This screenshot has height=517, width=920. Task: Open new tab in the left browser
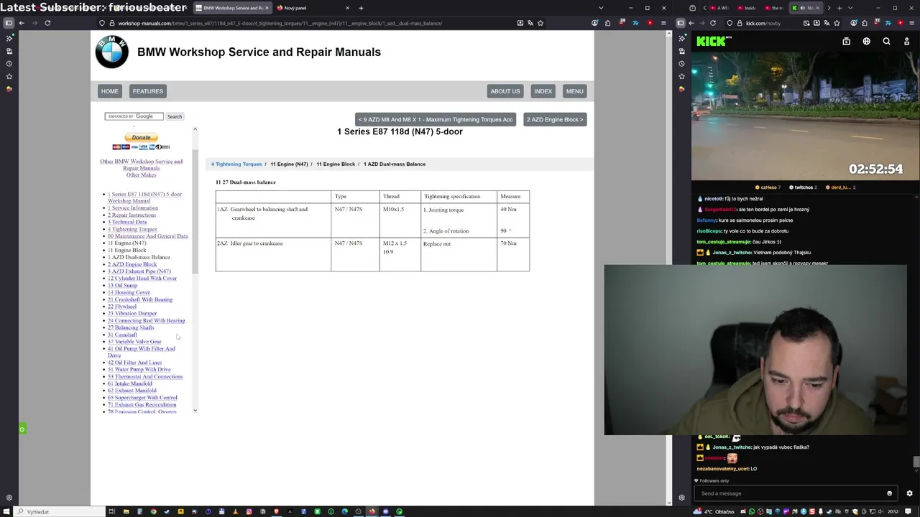(x=361, y=8)
